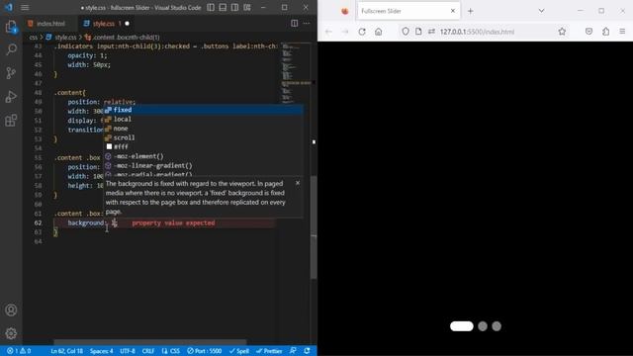Choose 'local' from the suggestion list

tap(204, 119)
